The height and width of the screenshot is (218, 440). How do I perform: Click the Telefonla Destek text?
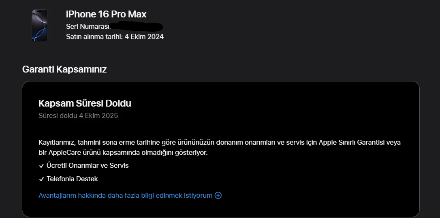(72, 179)
